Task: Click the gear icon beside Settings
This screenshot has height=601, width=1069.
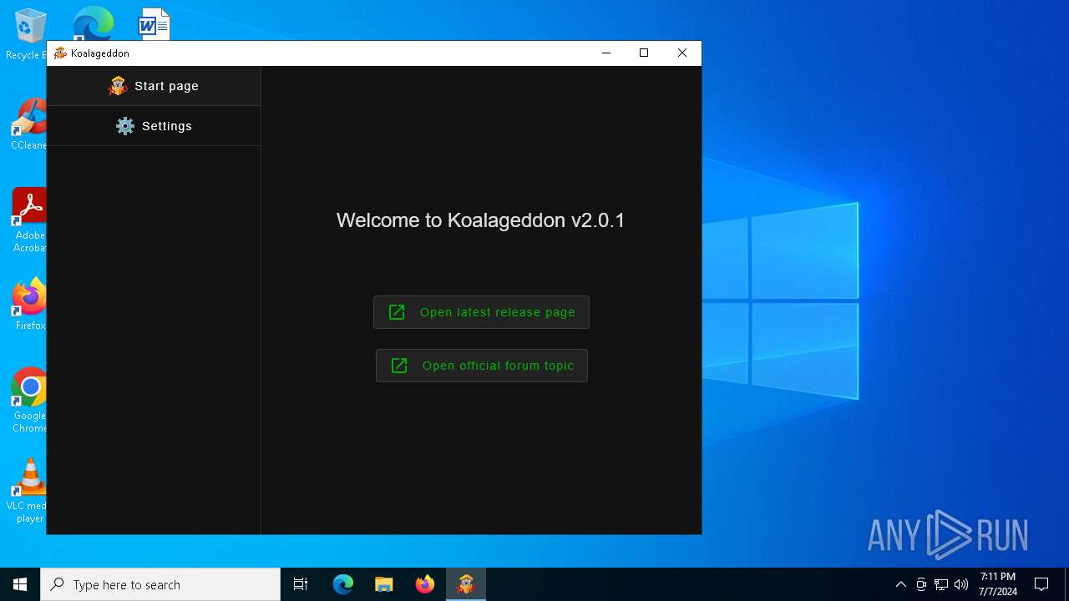Action: click(125, 126)
